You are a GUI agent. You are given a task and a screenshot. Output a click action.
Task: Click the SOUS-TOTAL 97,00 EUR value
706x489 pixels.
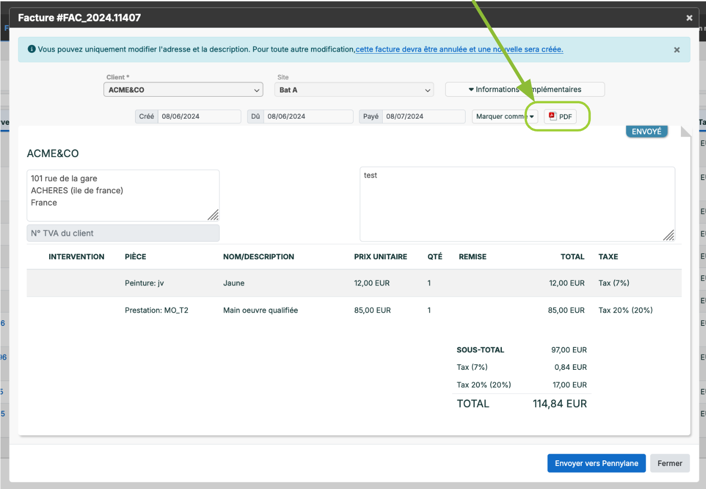569,350
